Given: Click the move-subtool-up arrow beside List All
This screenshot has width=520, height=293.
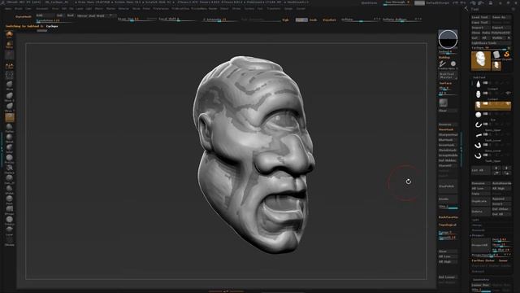Looking at the screenshot, I should [x=496, y=168].
